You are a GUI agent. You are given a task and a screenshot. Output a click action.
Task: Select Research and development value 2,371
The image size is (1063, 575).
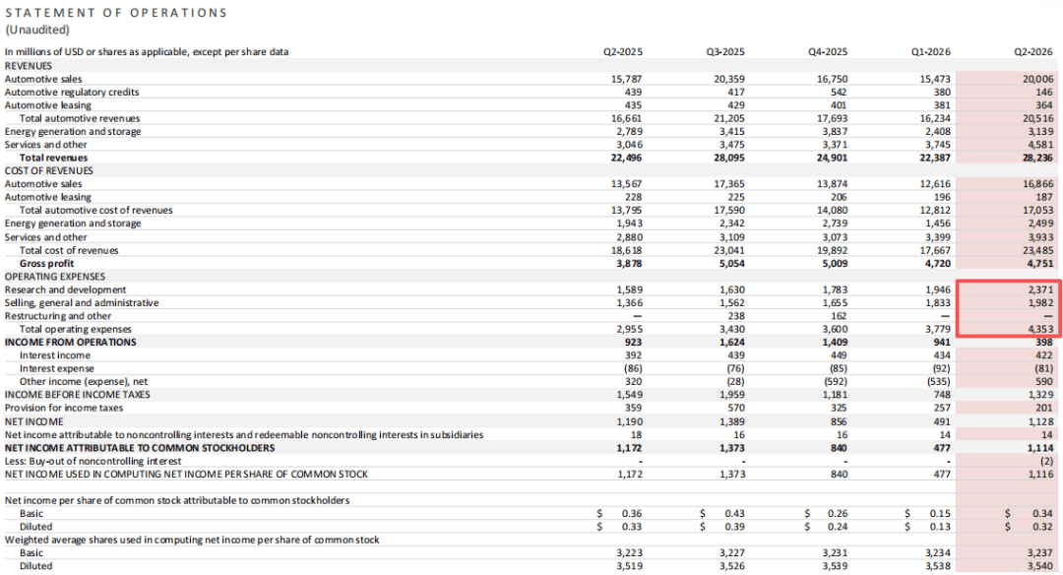(x=1041, y=289)
